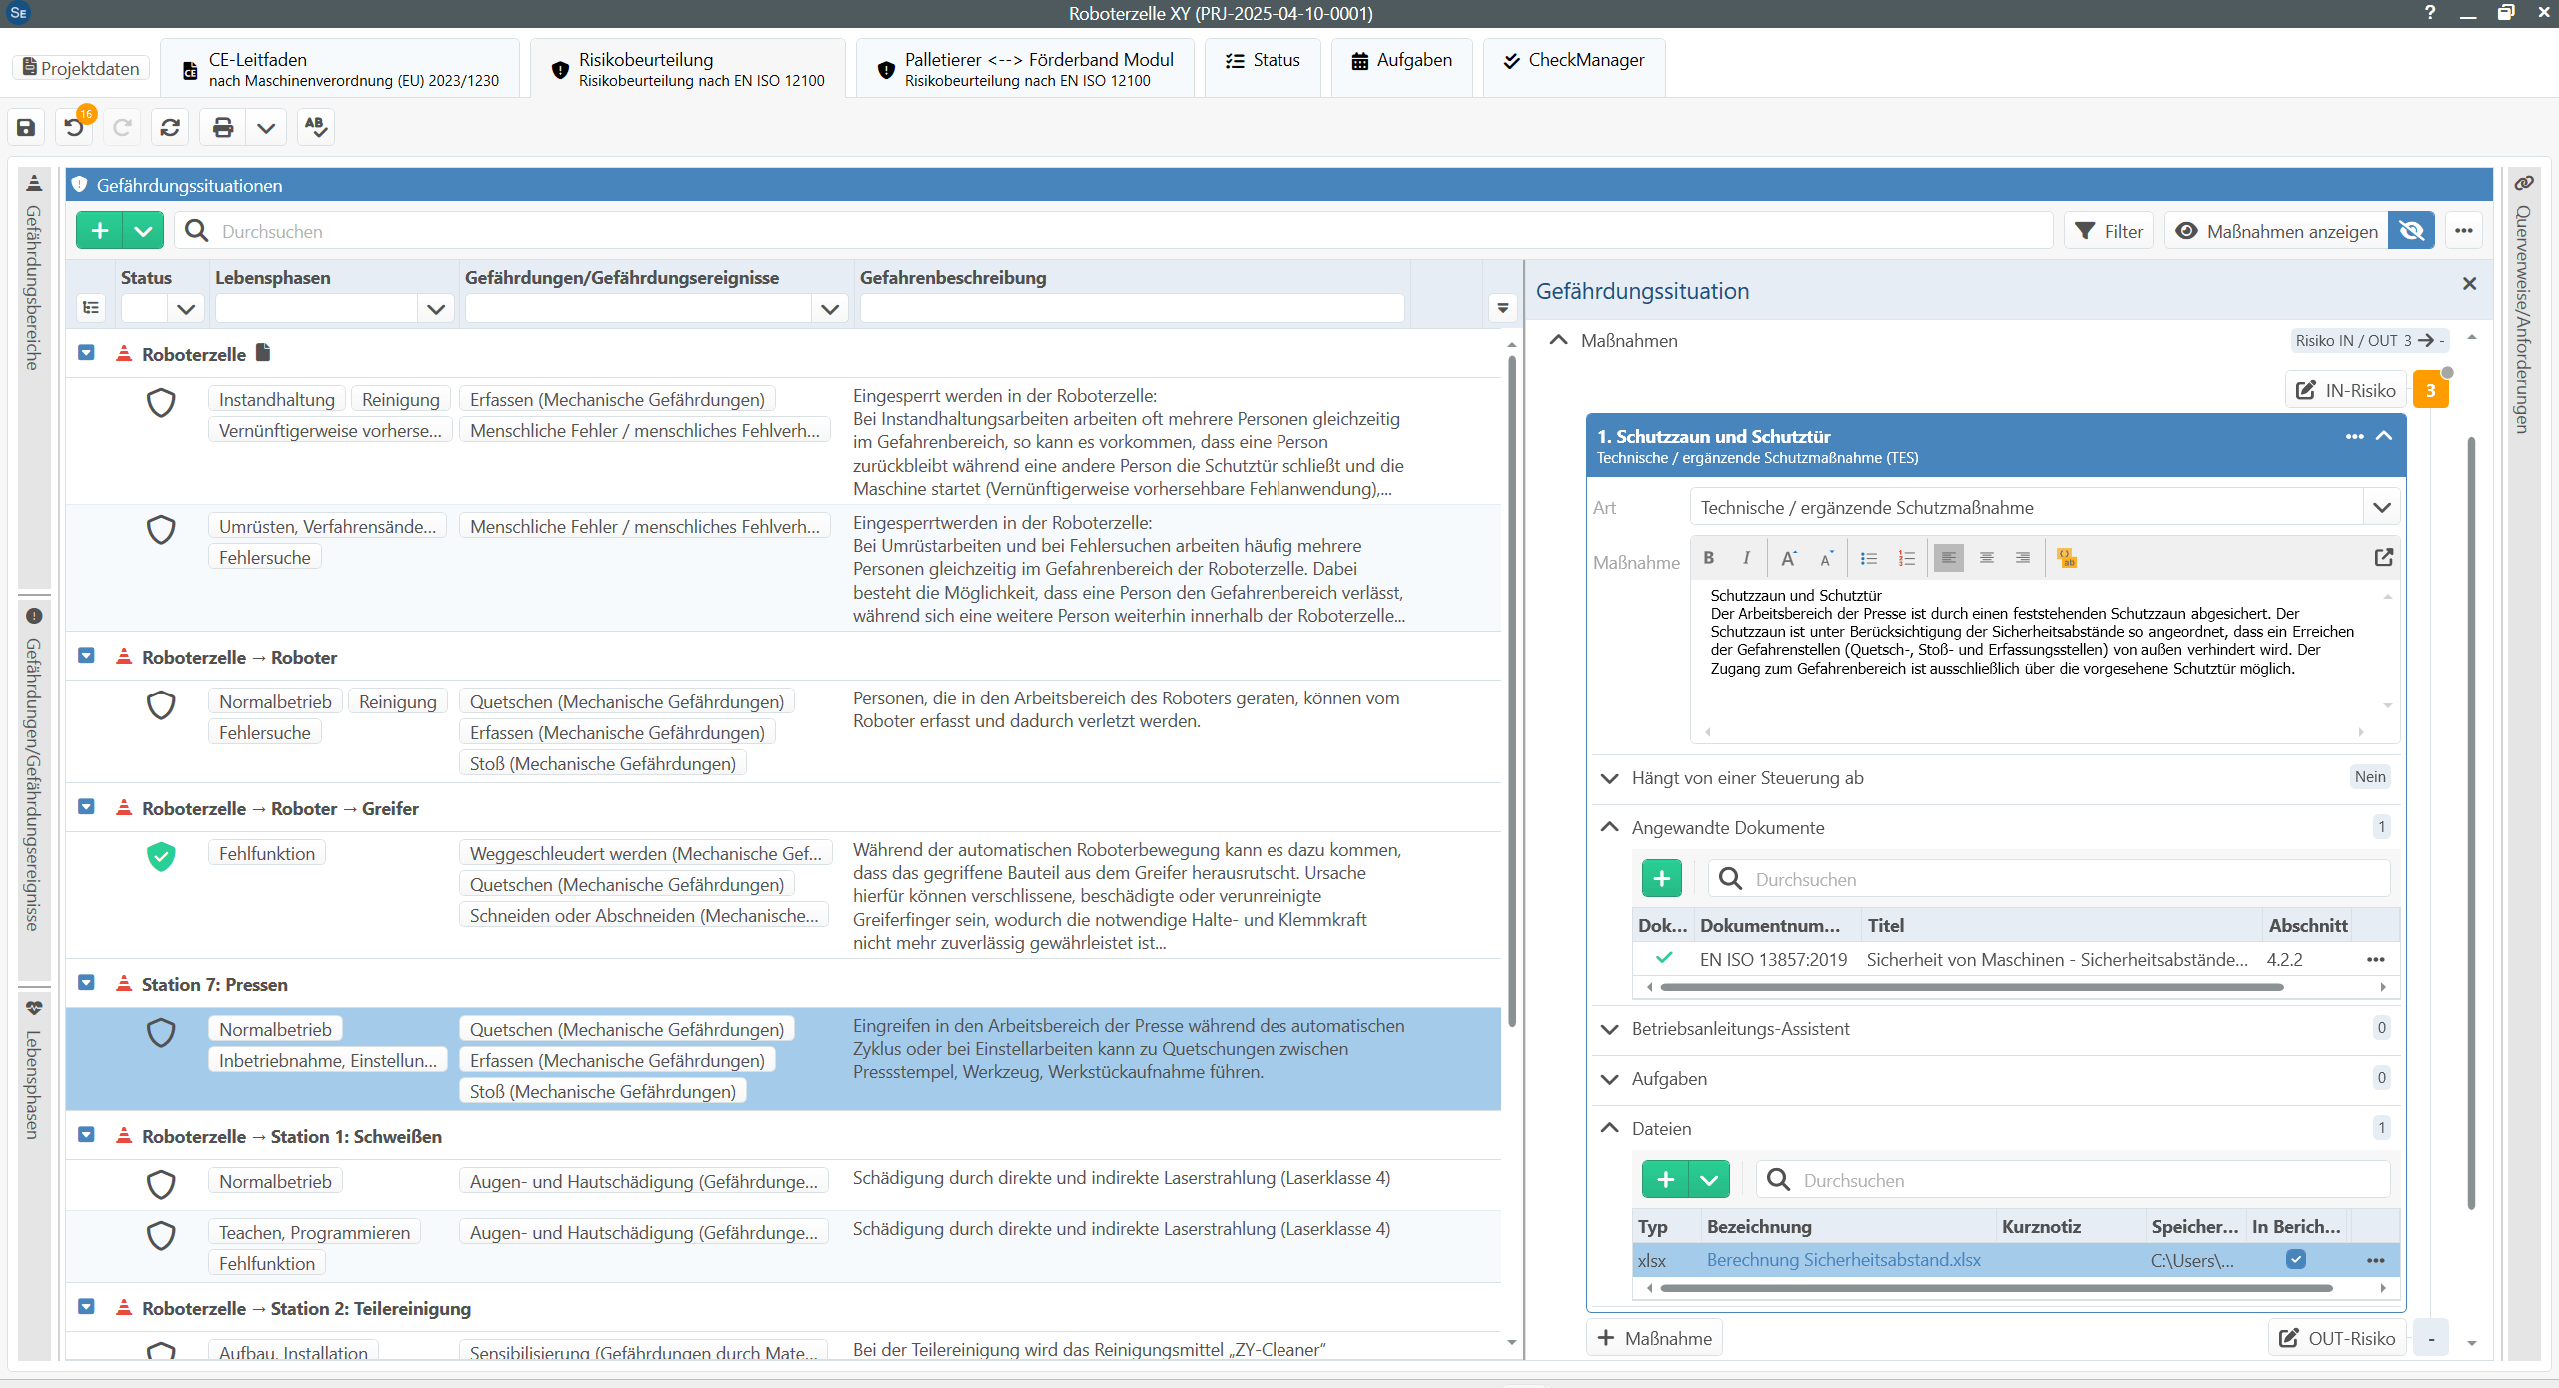This screenshot has width=2559, height=1388.
Task: Click the tree view icon under Status column
Action: click(91, 308)
